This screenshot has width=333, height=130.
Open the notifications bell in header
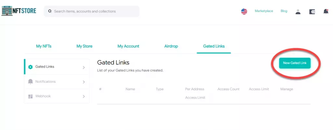pos(326,12)
